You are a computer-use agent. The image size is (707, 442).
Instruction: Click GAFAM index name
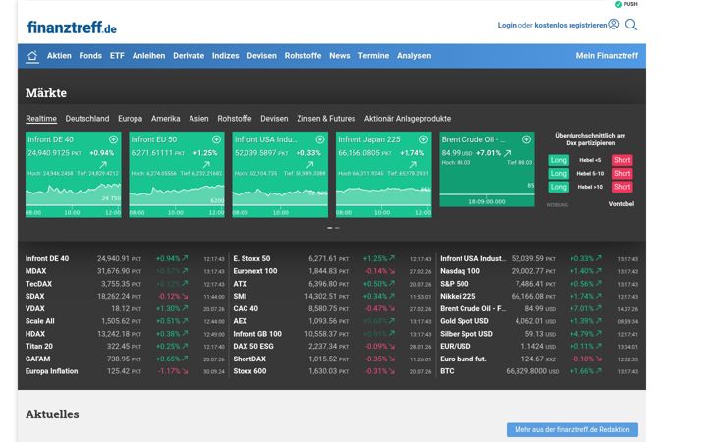click(38, 359)
